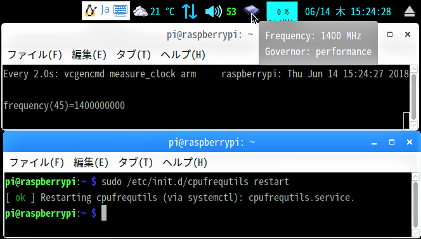421x239 pixels.
Task: Click the eject icon in panel
Action: click(410, 11)
